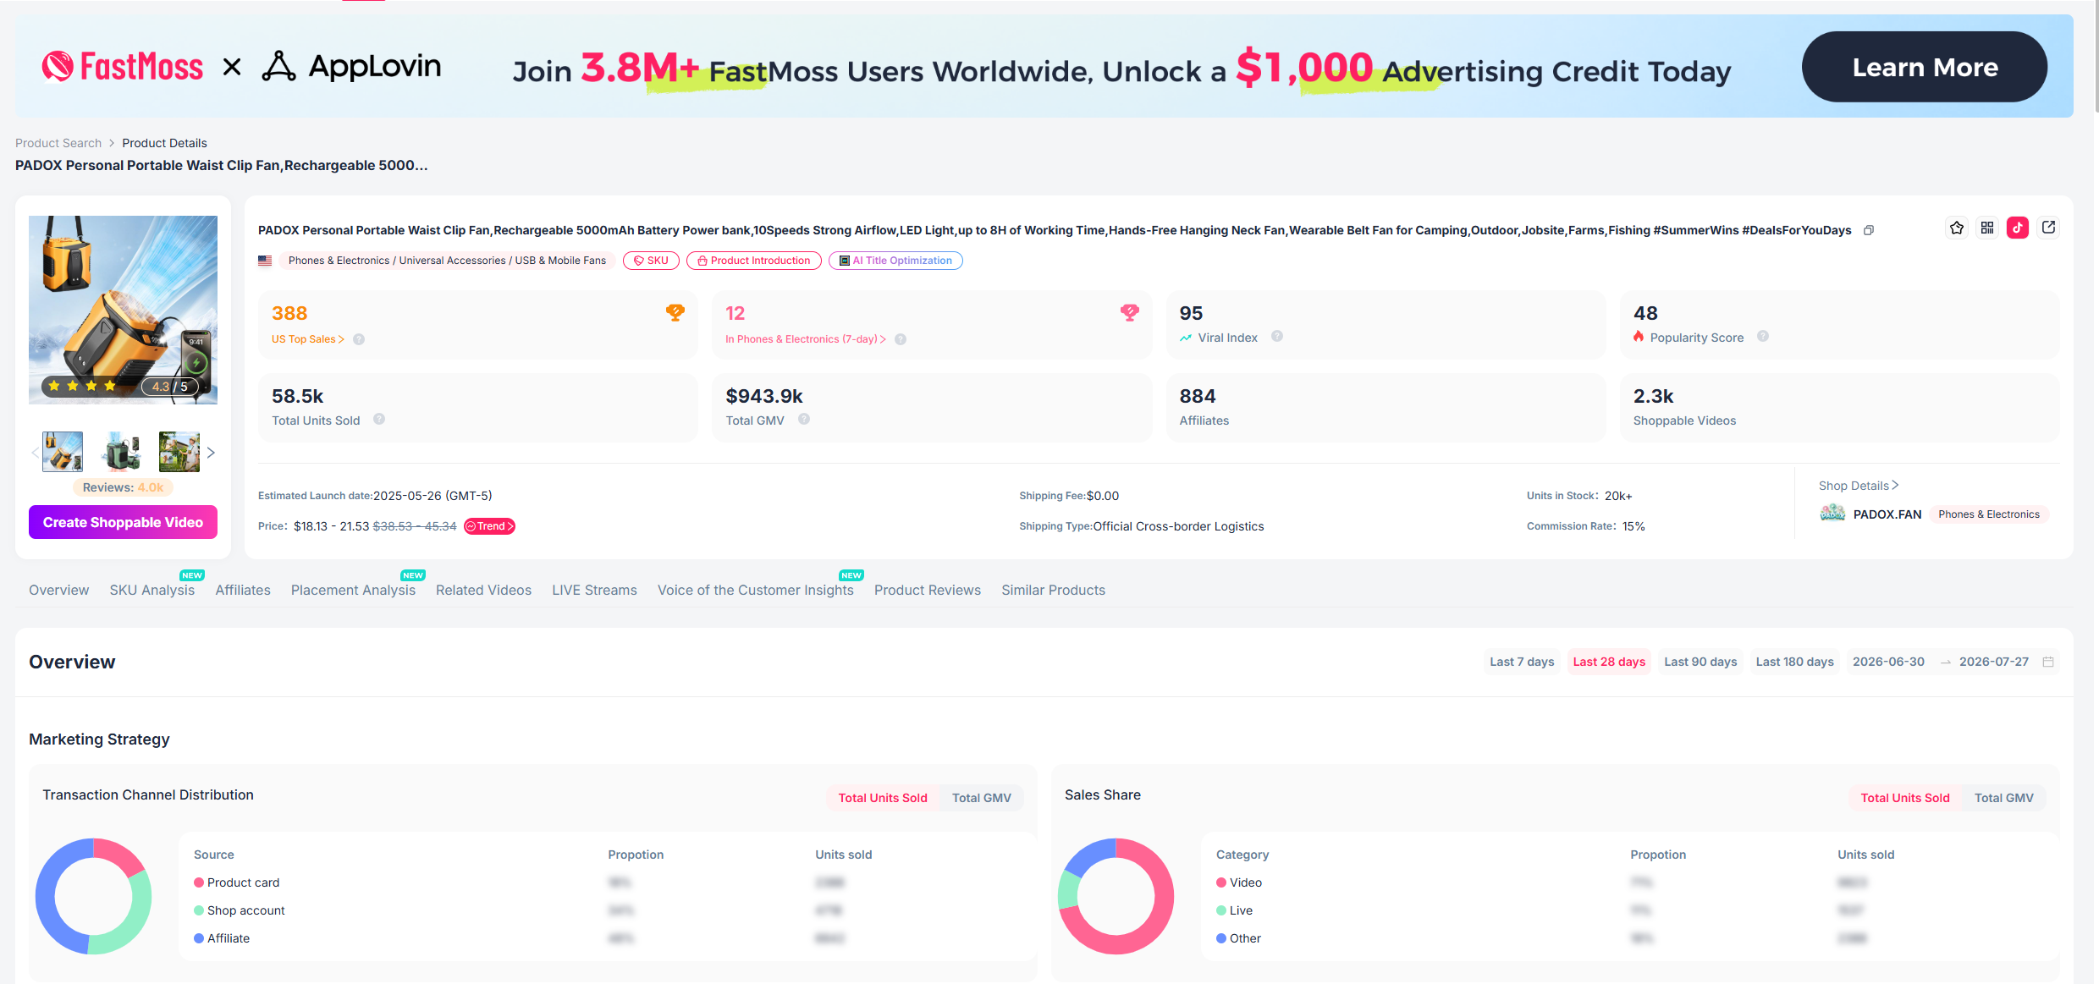Screen dimensions: 2099x984
Task: Click the Learn More banner button
Action: tap(1925, 67)
